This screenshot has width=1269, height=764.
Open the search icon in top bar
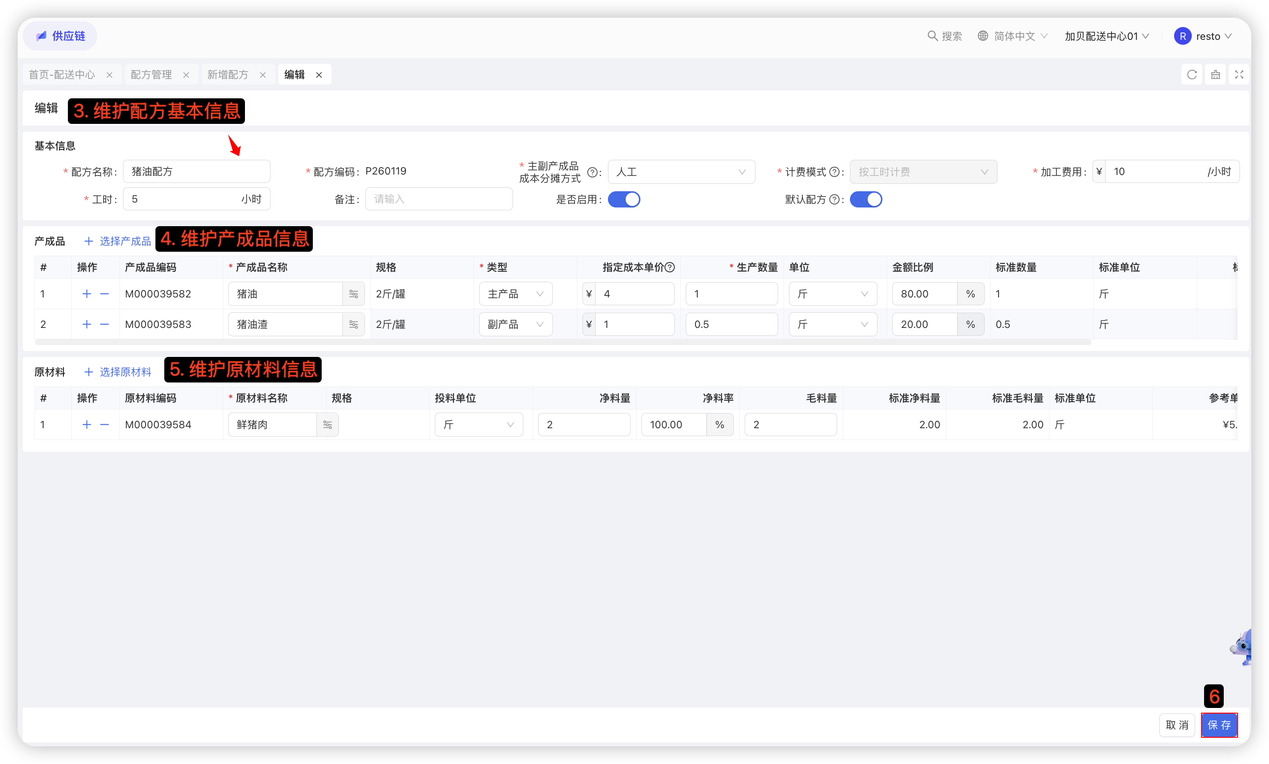coord(932,36)
